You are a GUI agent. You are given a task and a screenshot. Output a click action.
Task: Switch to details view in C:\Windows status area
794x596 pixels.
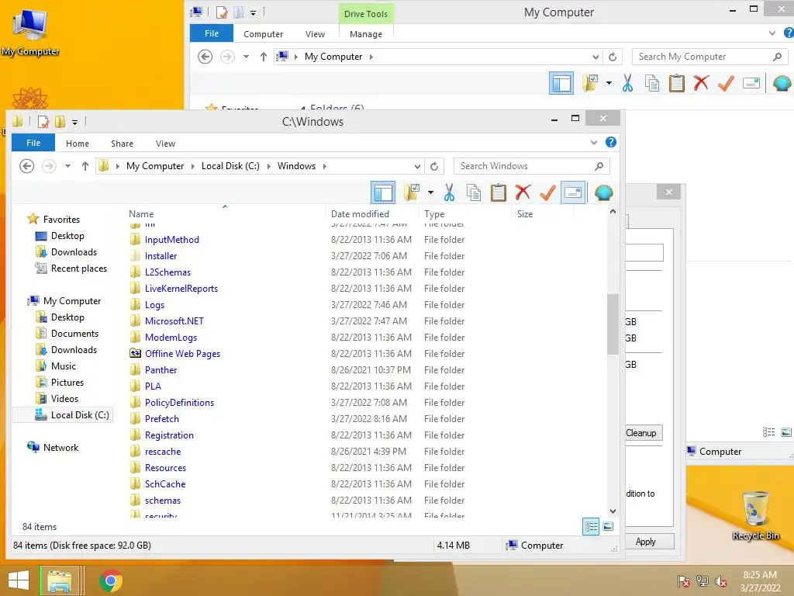(591, 527)
